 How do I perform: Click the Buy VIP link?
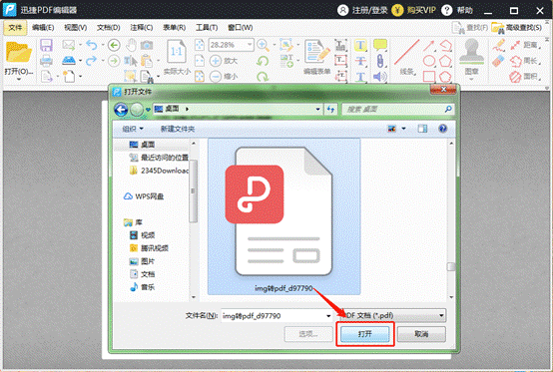click(414, 10)
